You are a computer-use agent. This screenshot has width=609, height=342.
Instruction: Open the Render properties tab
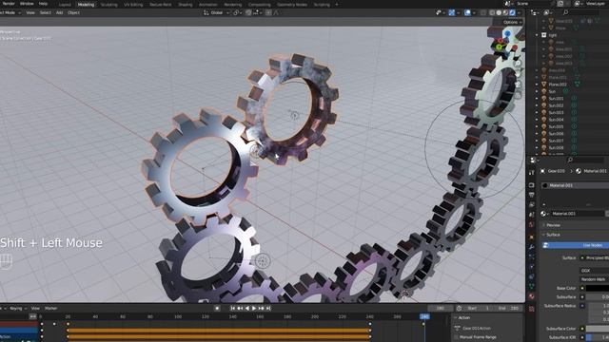coord(532,185)
